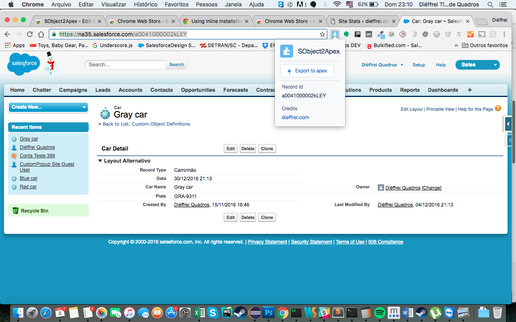Go to browser home page icon
The width and height of the screenshot is (516, 322).
tap(41, 34)
